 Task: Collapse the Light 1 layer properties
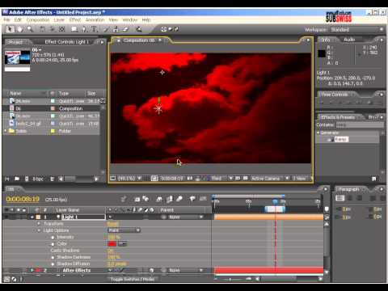pyautogui.click(x=32, y=217)
